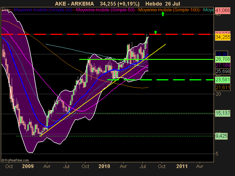Click the green up arrow near the 41,066 level
Screen dimensions: 235x176
pyautogui.click(x=163, y=14)
